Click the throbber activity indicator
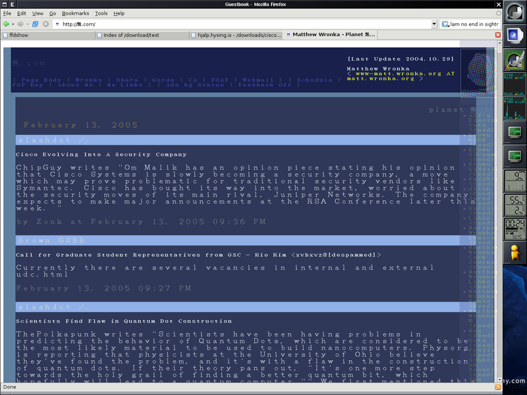The width and height of the screenshot is (527, 395). point(498,13)
